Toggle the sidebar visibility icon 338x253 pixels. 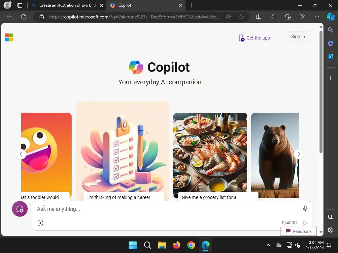[330, 217]
